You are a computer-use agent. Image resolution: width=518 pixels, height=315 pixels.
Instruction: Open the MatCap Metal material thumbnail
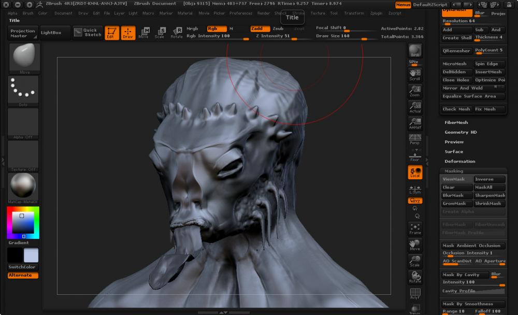(x=23, y=185)
